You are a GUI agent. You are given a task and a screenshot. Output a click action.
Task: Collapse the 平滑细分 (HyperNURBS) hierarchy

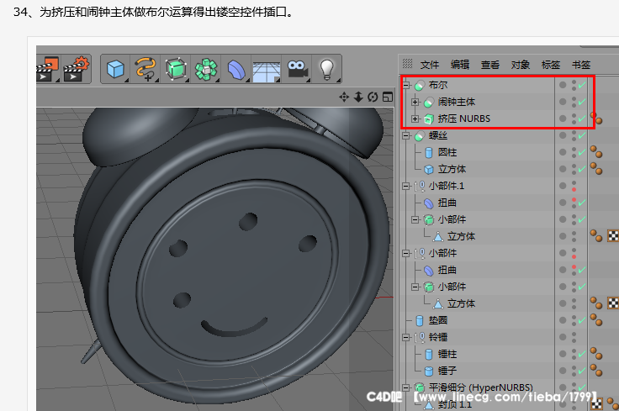point(406,387)
